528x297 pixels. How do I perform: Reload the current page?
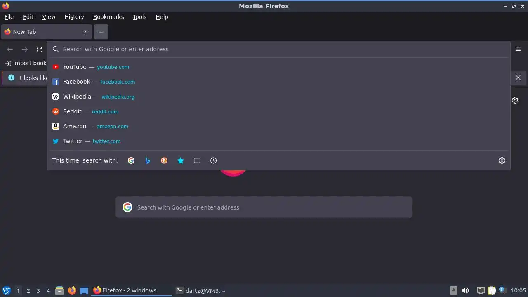click(x=40, y=49)
